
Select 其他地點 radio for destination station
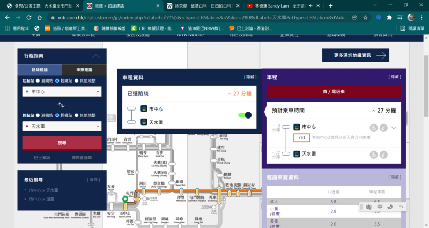(x=77, y=115)
